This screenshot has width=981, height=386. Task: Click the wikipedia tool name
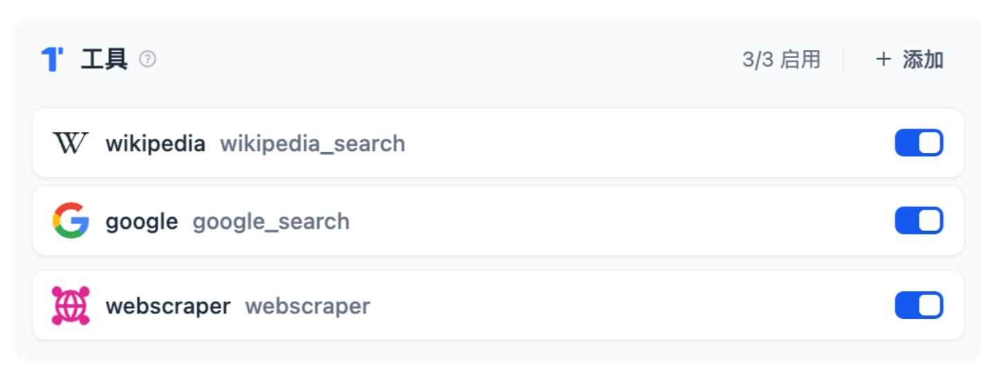(x=156, y=144)
